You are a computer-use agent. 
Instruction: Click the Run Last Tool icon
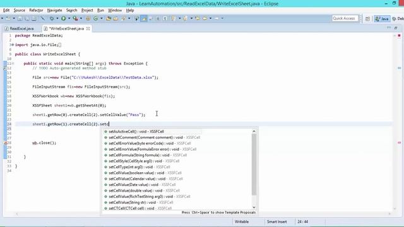coord(75,18)
